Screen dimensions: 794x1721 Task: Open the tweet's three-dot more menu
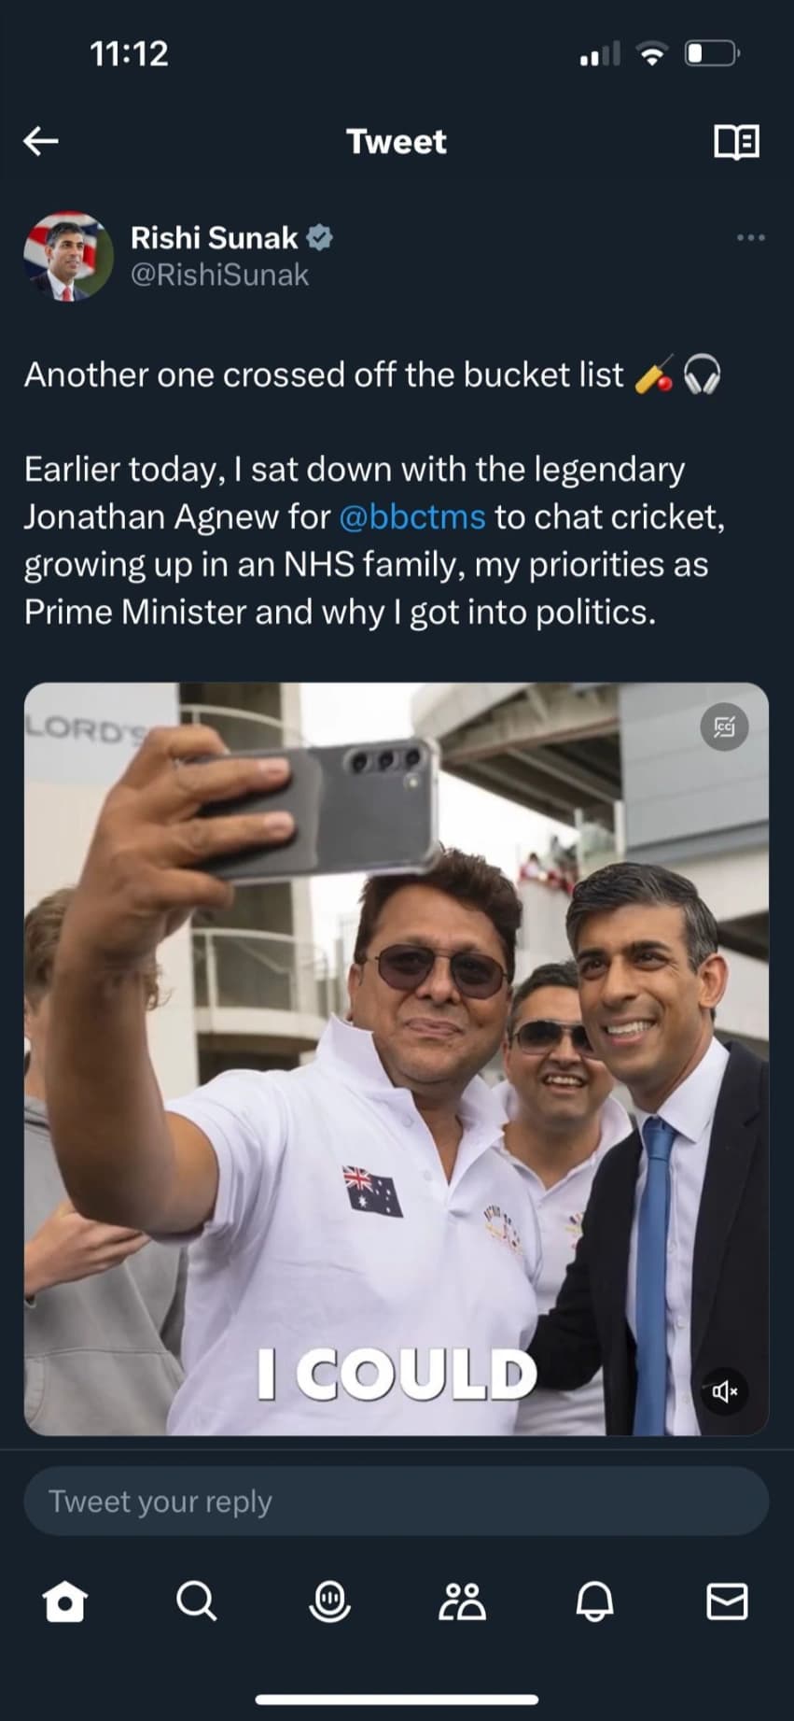(750, 238)
